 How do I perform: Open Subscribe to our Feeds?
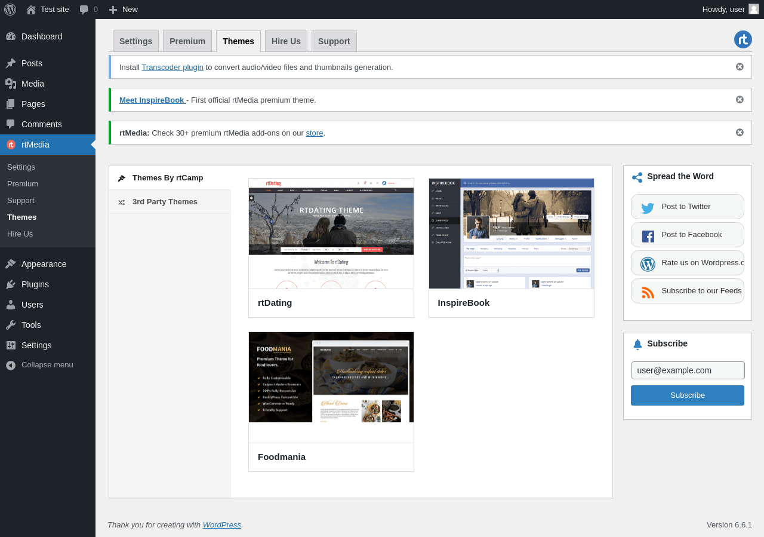tap(687, 291)
